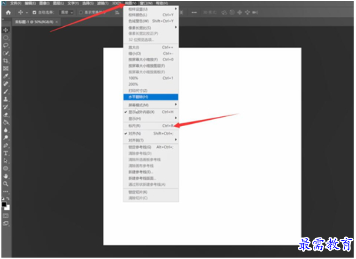Choose 200% zoom in View menu

pos(151,84)
